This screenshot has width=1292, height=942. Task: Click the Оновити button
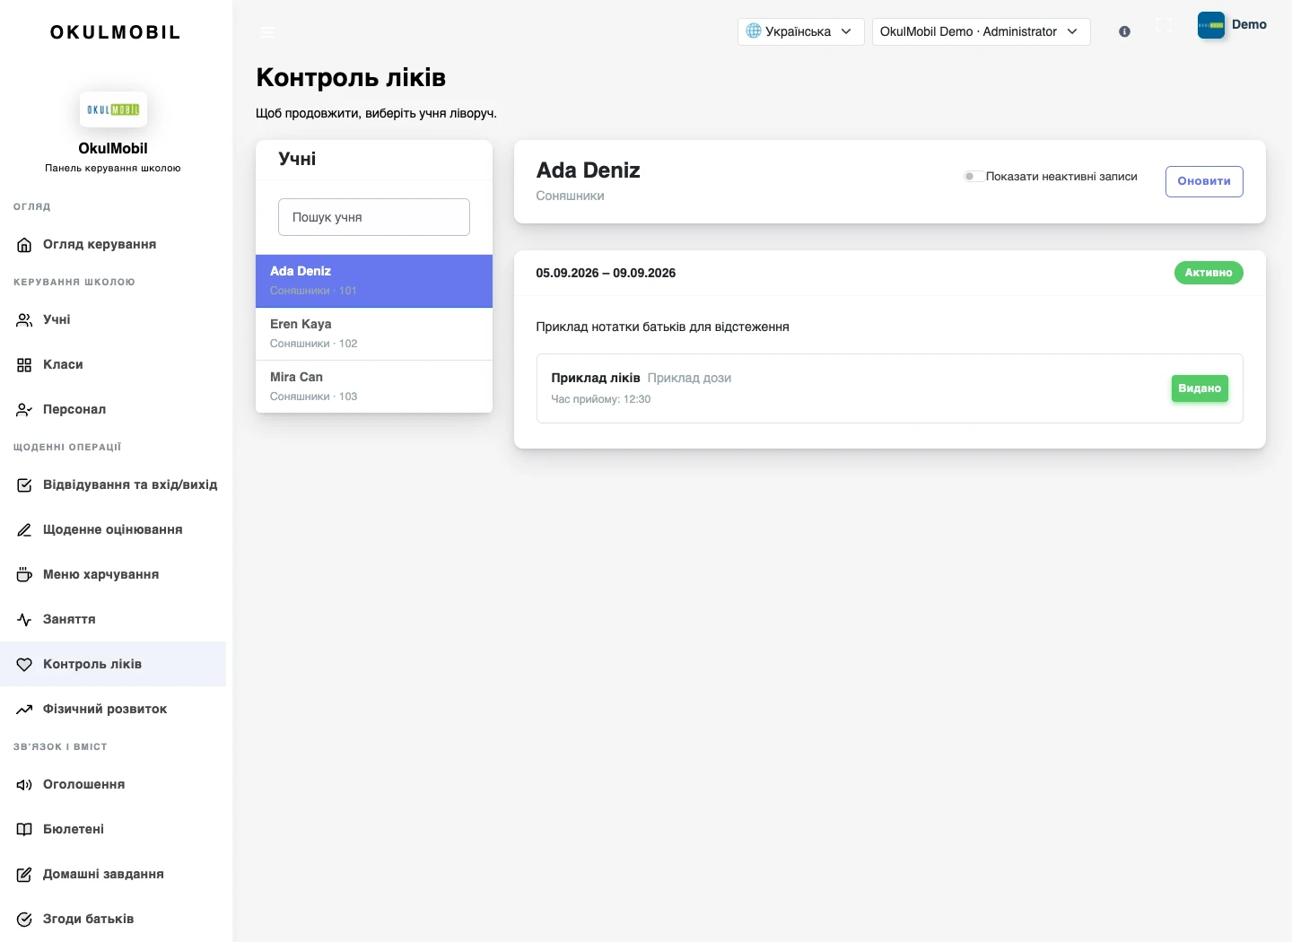coord(1204,181)
